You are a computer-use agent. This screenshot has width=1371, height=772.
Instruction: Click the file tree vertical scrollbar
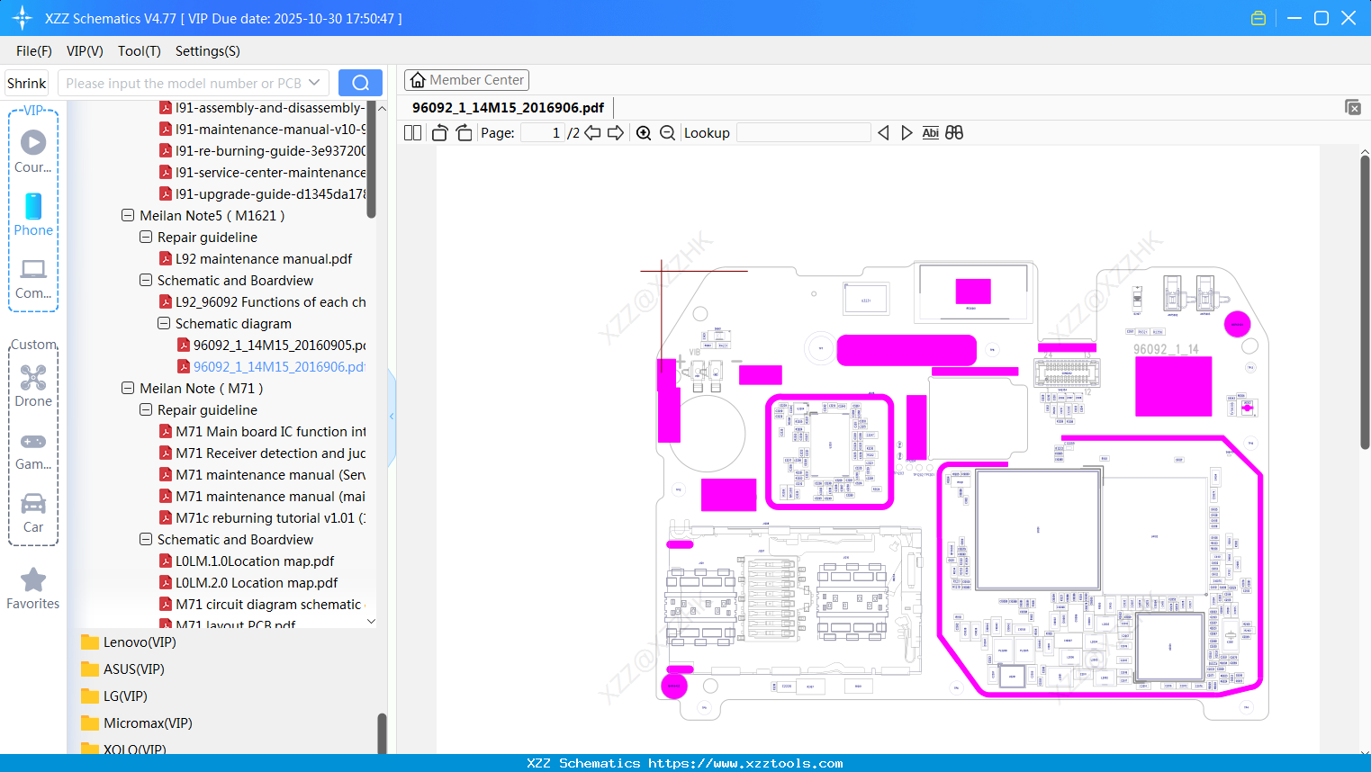[371, 161]
